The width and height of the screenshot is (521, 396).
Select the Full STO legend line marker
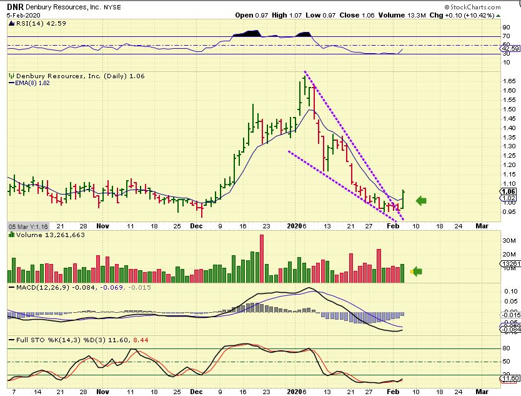(12, 340)
